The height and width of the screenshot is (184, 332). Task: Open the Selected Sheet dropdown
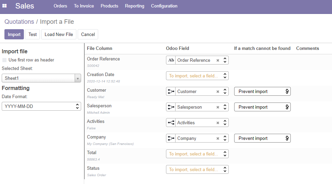pos(41,78)
